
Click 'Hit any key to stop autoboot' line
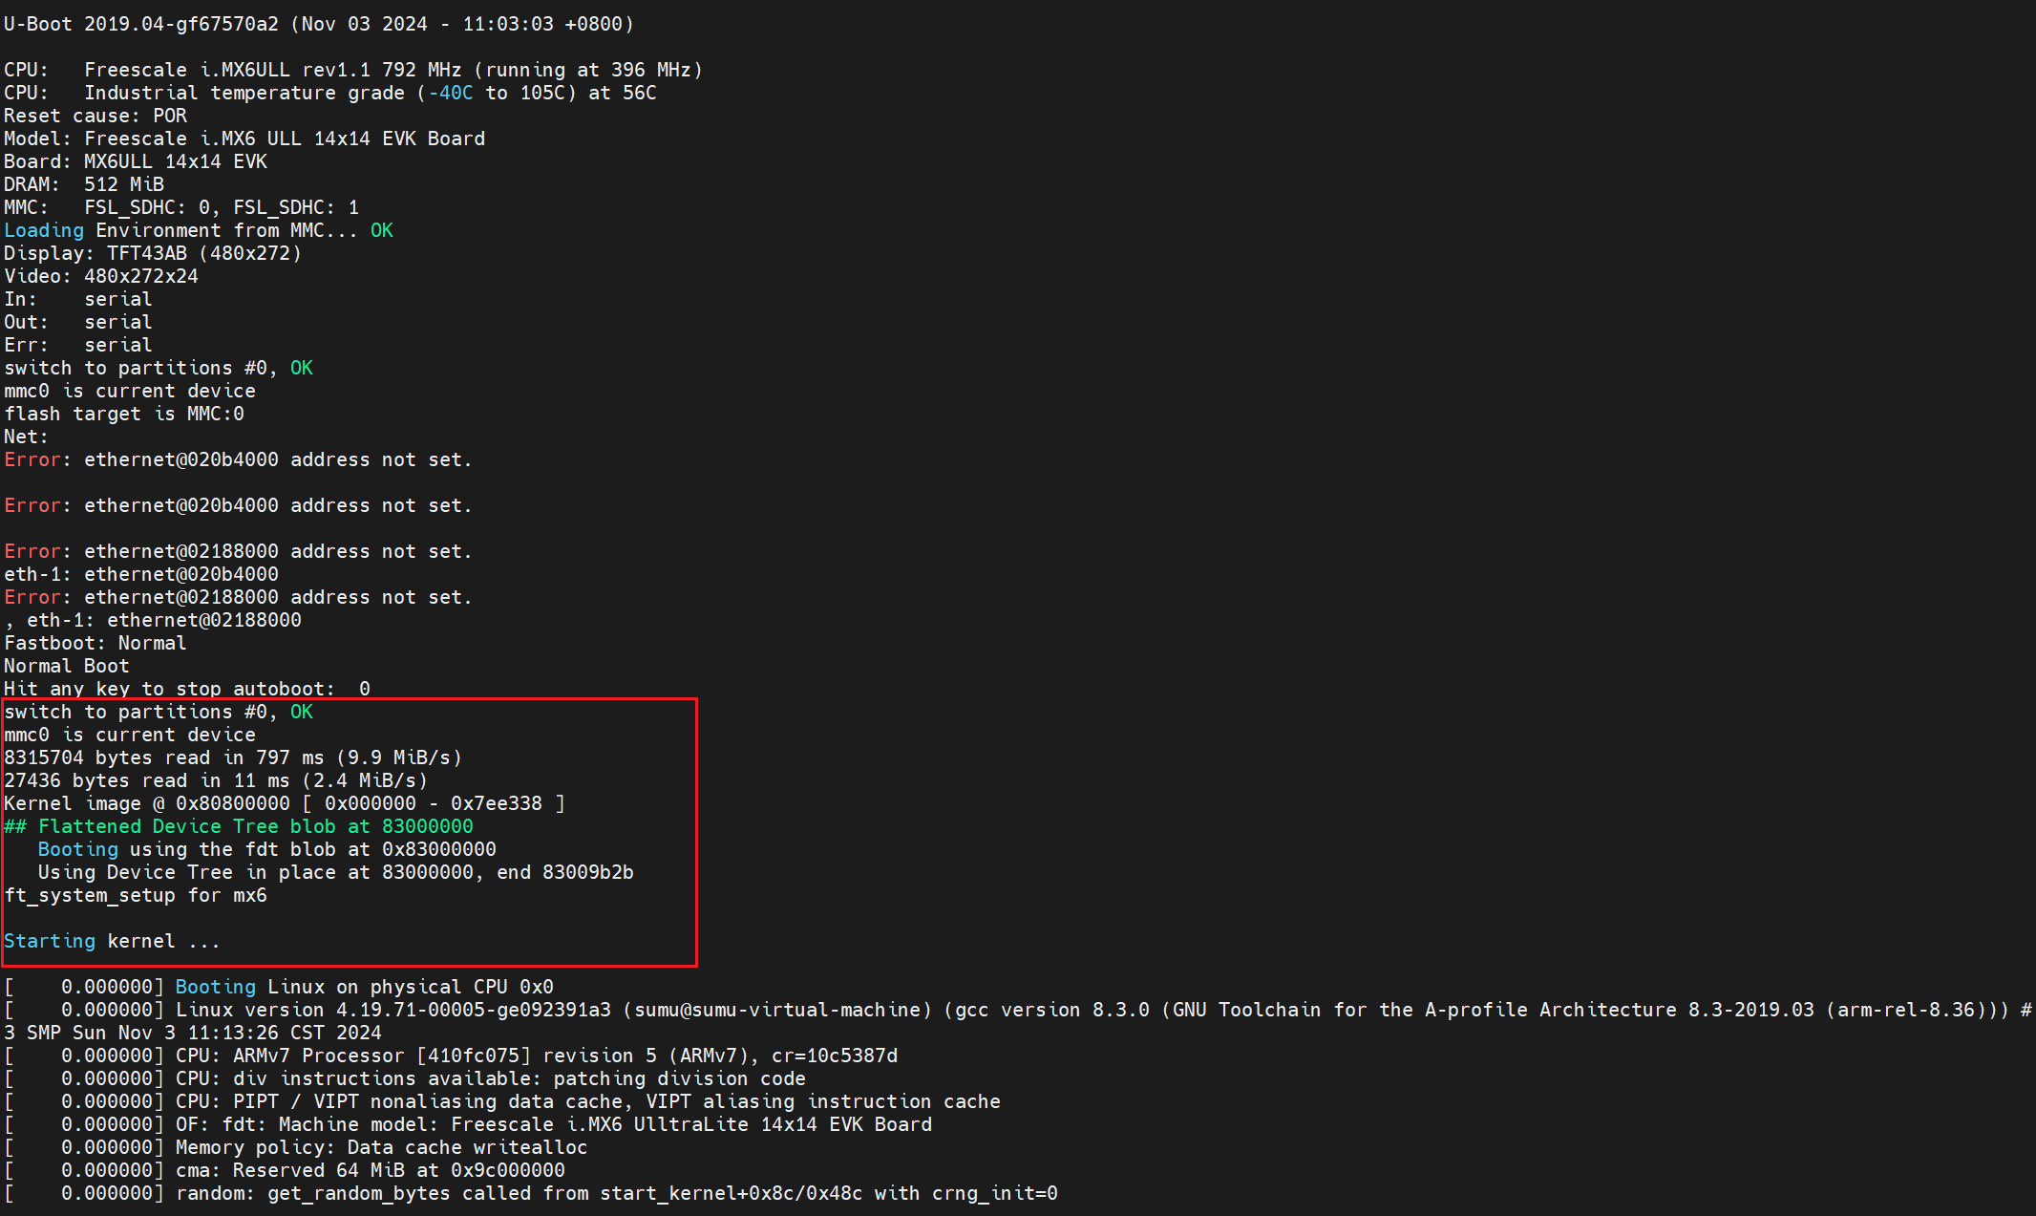pos(186,689)
